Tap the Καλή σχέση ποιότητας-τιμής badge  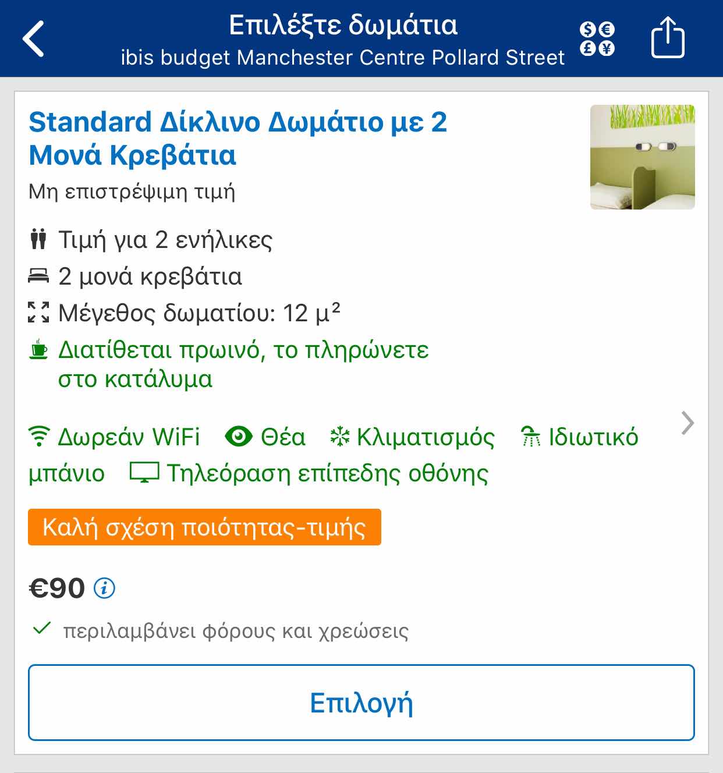coord(204,527)
